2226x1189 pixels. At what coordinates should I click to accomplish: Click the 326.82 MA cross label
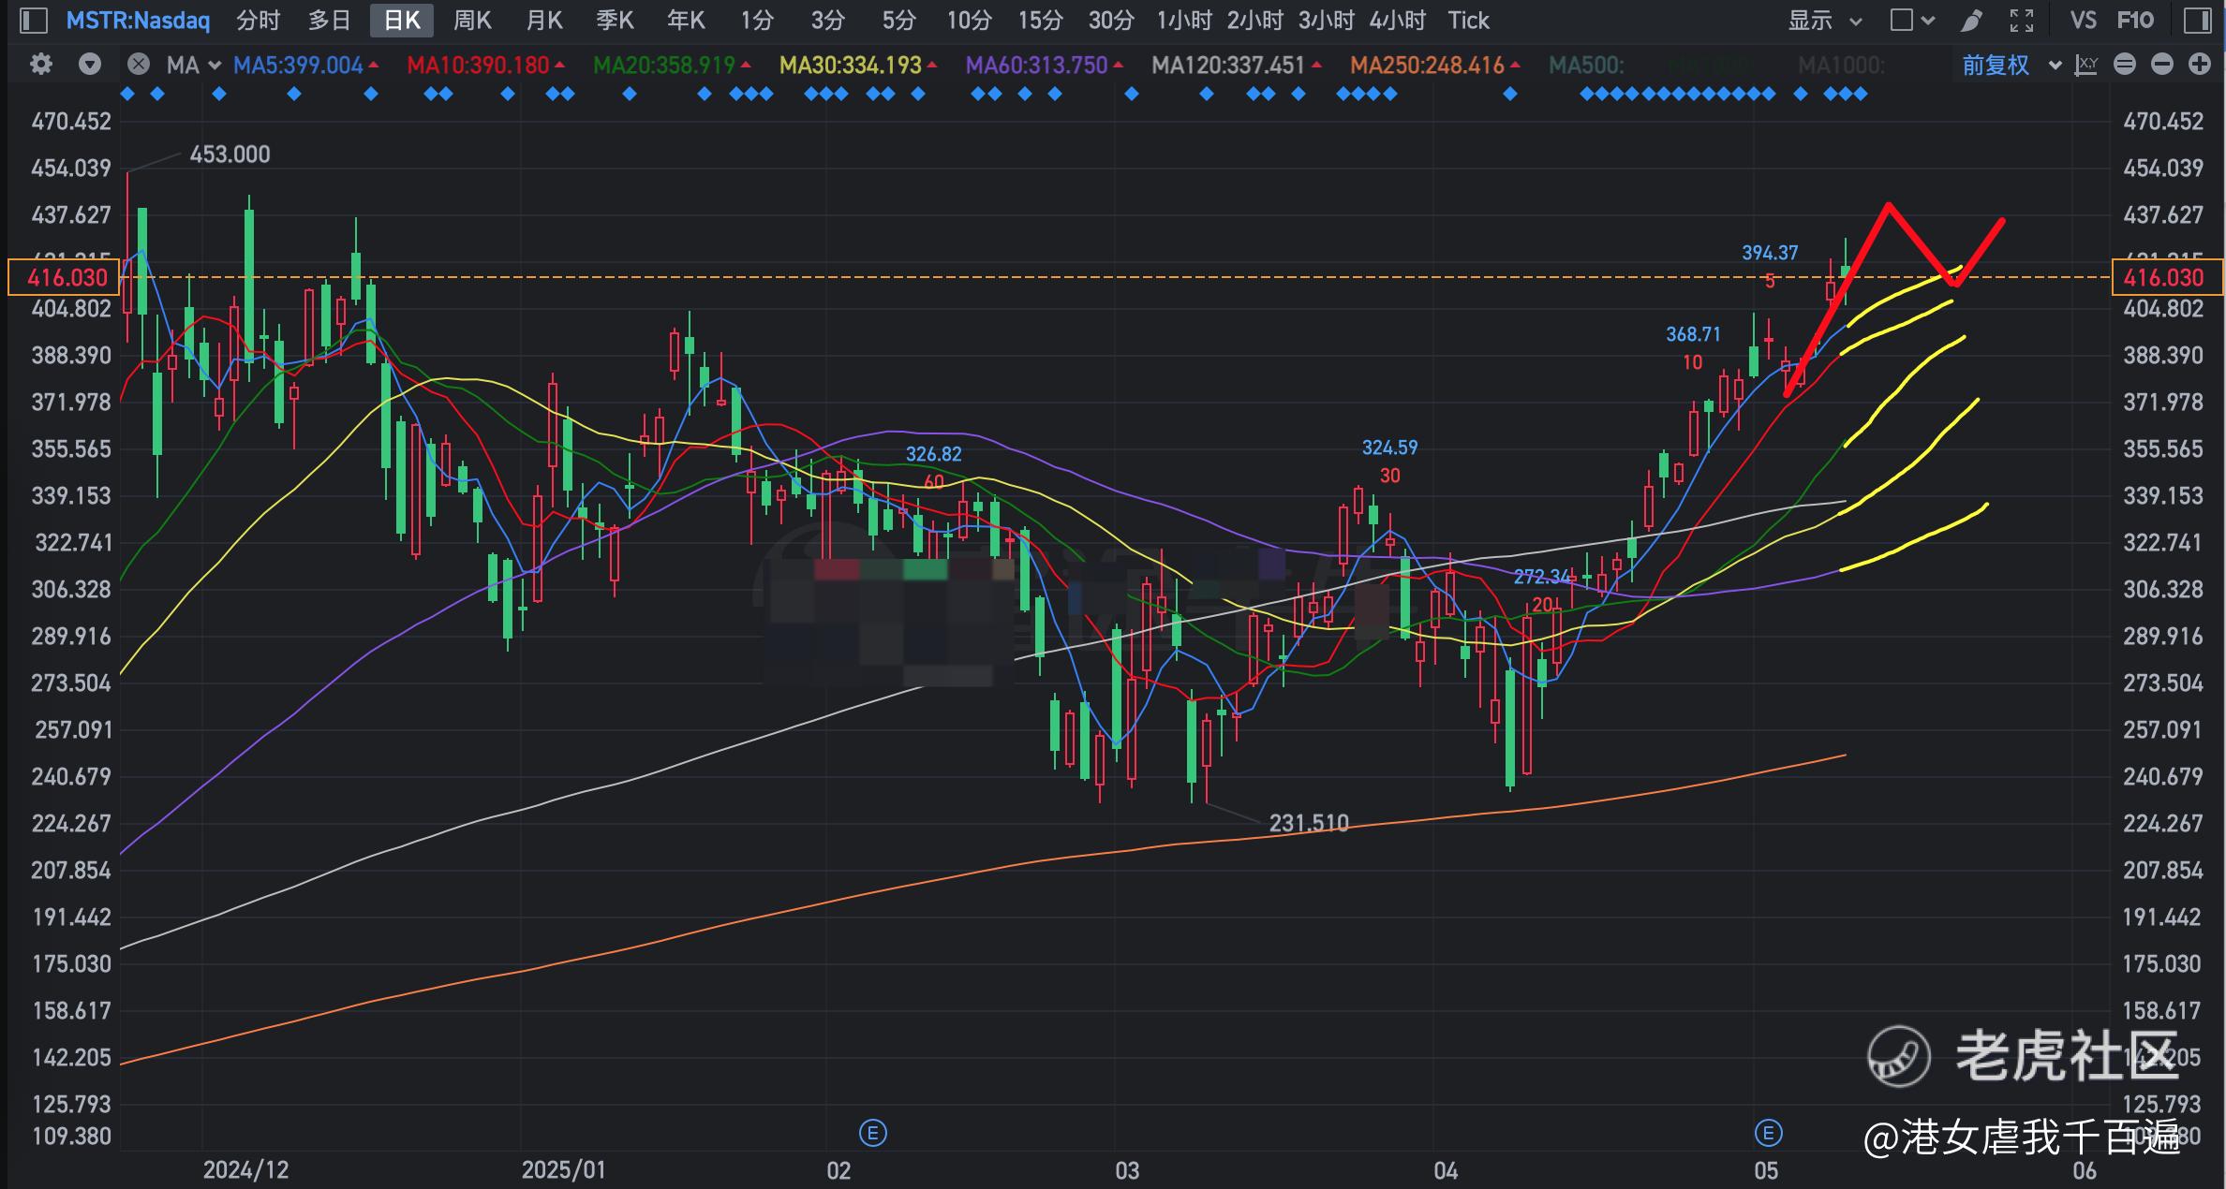933,454
